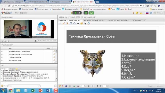This screenshot has width=165, height=93.
Task: Select the ellipse shape tool
Action: tap(75, 24)
